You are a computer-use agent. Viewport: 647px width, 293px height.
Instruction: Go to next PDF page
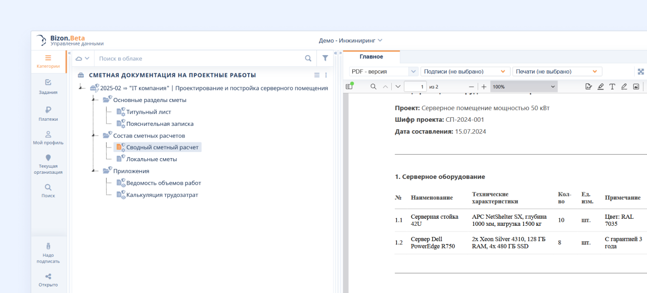398,86
